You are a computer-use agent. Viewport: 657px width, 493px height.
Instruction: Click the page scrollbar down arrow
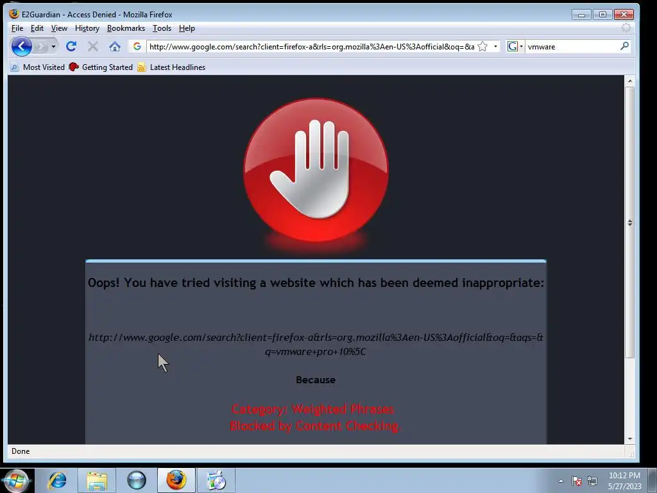630,439
